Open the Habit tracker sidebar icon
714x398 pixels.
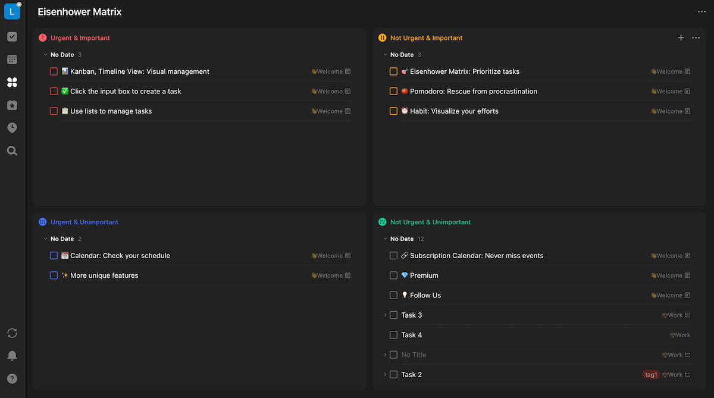(12, 105)
